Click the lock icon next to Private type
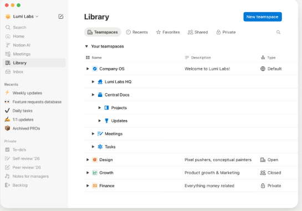The image size is (302, 211). (x=263, y=186)
